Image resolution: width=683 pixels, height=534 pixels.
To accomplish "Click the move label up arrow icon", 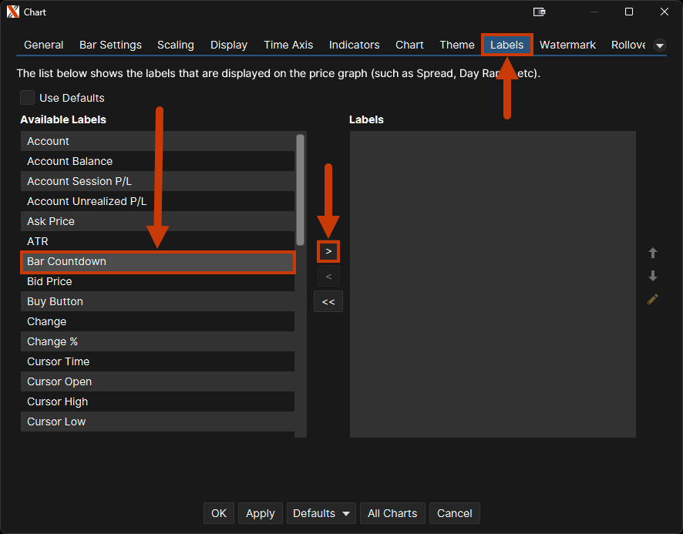I will (653, 253).
